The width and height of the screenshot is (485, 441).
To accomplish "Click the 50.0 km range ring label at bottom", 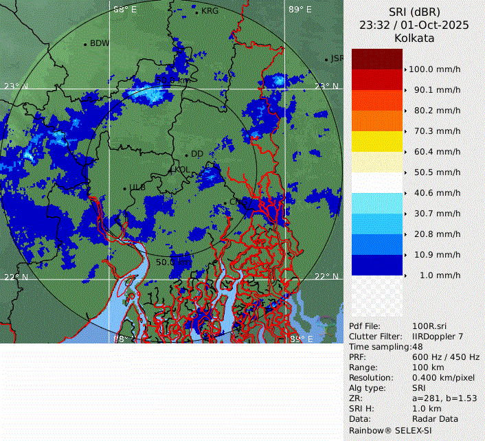I will pos(173,262).
